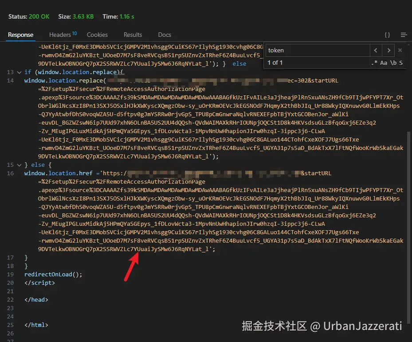The image size is (412, 342).
Task: Open the response options menu icon
Action: click(404, 35)
